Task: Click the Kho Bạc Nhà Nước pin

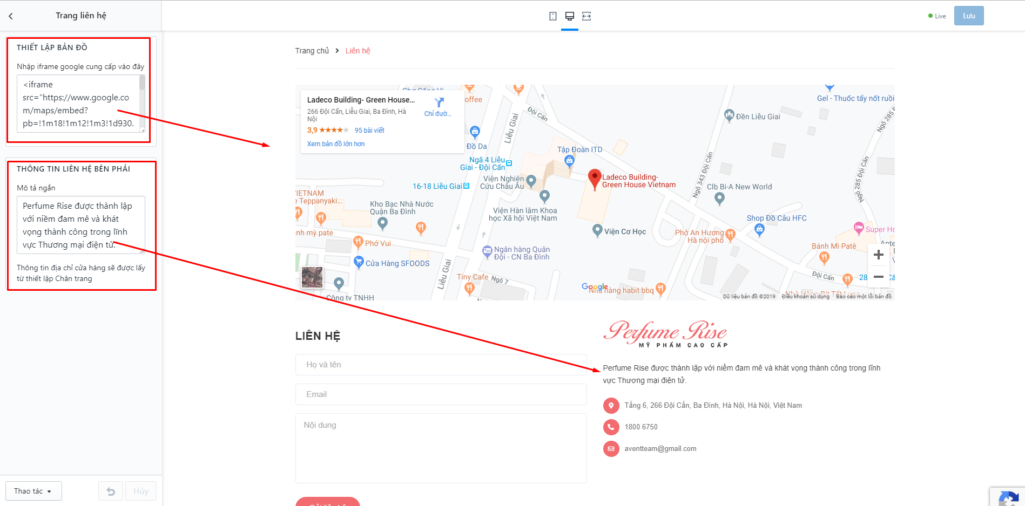Action: pyautogui.click(x=382, y=222)
